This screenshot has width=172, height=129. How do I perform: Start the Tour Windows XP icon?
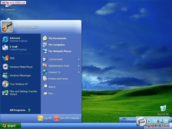click(5, 84)
